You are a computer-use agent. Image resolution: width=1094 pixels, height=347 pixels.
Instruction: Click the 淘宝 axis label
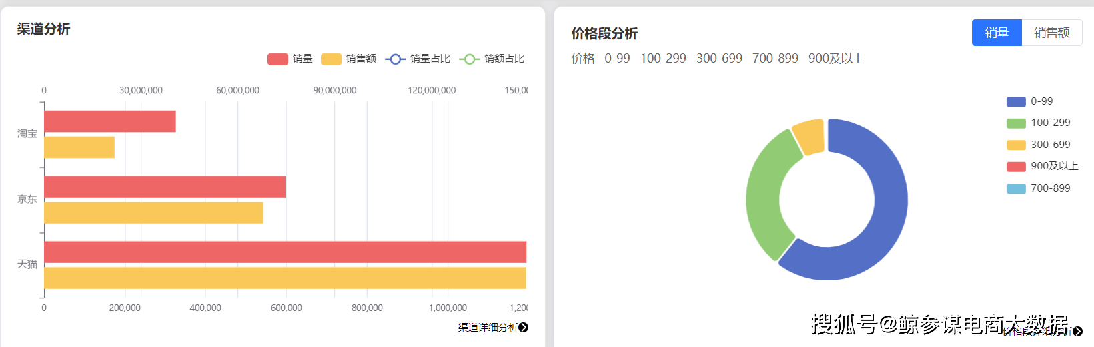point(27,134)
